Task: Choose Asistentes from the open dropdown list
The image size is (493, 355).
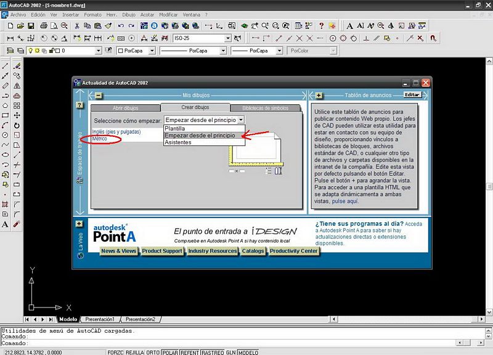Action: pyautogui.click(x=205, y=142)
